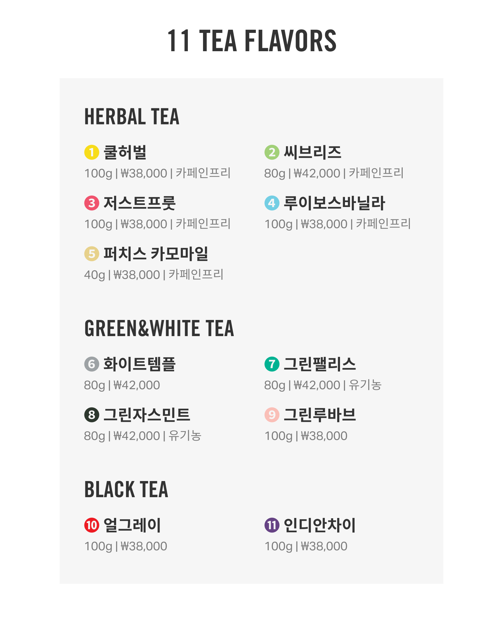Click the gray number 6 circle badge
Image resolution: width=503 pixels, height=621 pixels.
point(92,364)
